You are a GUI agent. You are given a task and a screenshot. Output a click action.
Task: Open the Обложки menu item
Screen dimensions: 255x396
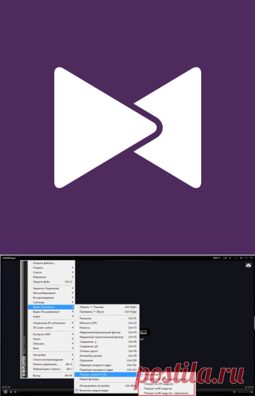click(52, 343)
